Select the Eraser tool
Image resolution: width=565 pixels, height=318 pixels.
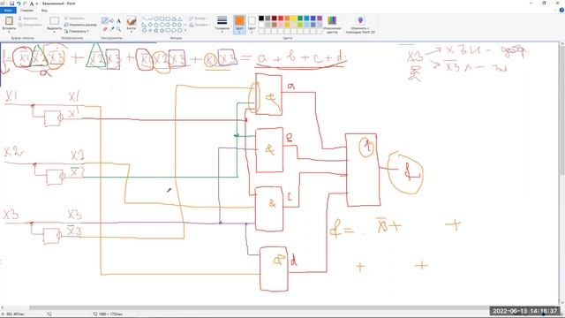click(x=105, y=28)
